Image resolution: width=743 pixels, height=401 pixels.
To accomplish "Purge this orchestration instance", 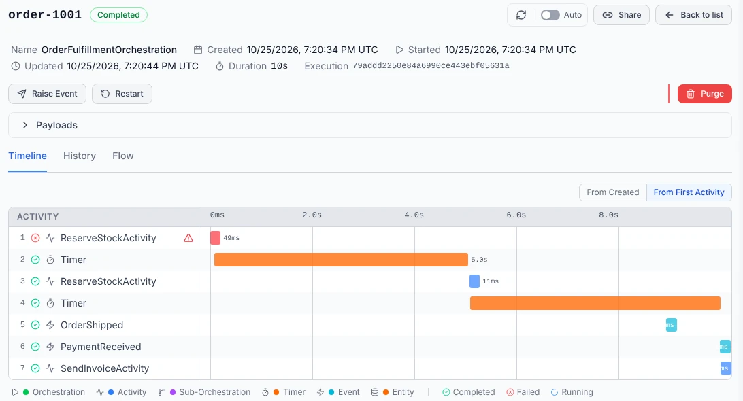I will click(x=705, y=94).
